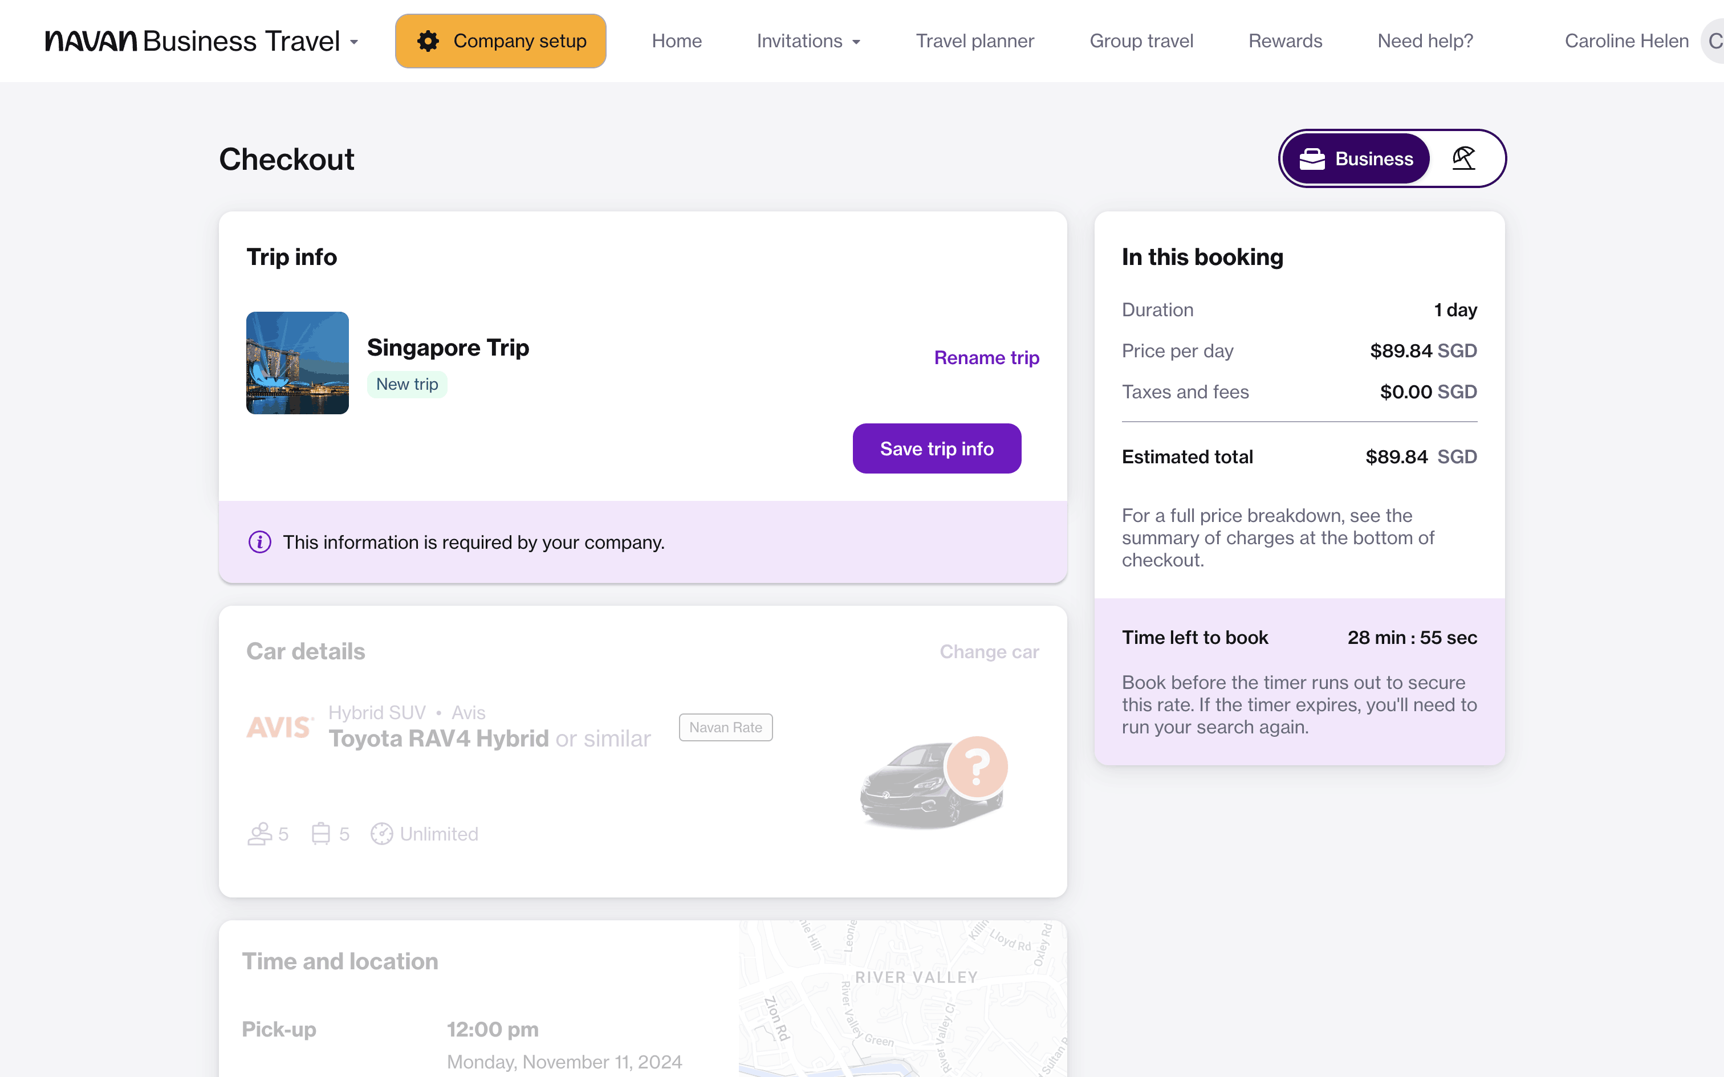This screenshot has width=1724, height=1077.
Task: Click the info icon in company notice
Action: pos(260,542)
